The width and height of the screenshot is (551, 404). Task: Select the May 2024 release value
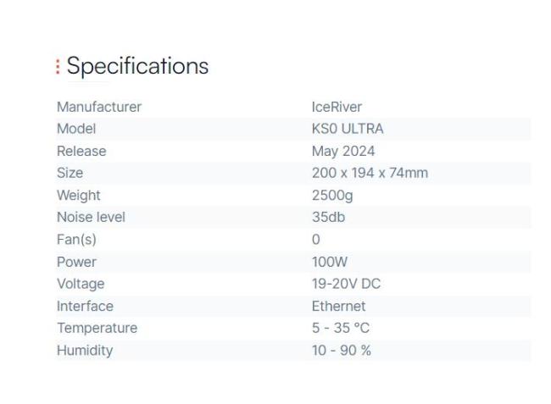(343, 152)
